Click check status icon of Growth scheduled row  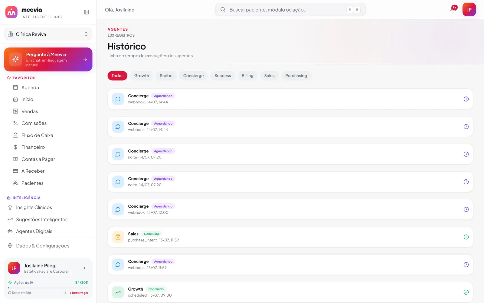pos(466,292)
